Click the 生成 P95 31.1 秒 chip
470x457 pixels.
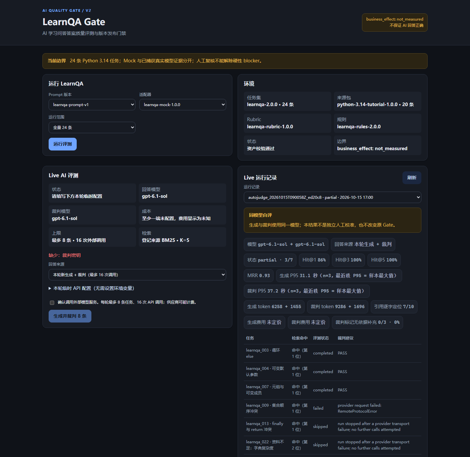point(339,276)
